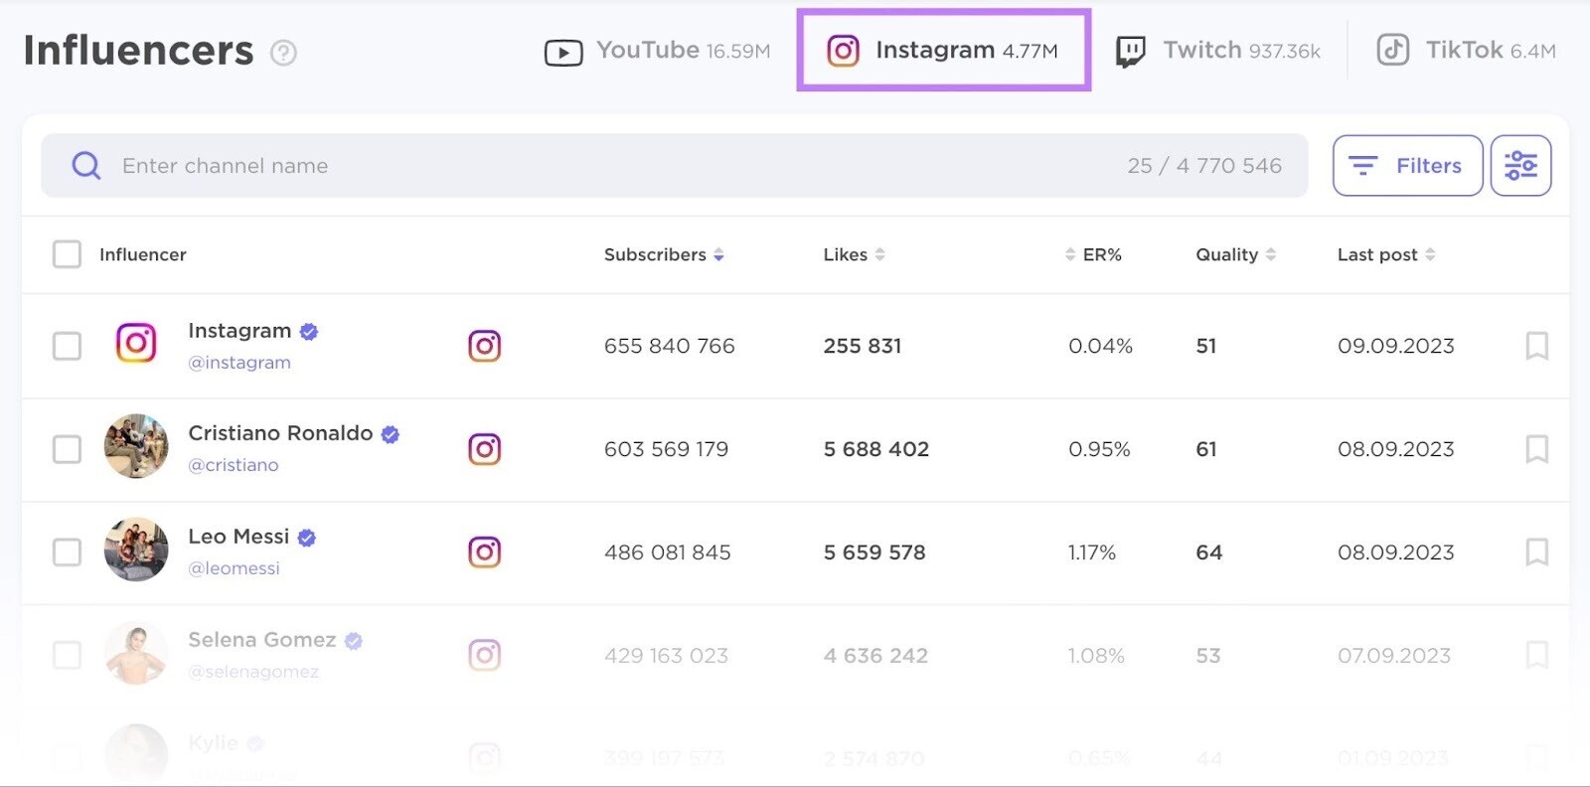1590x787 pixels.
Task: Click the TikTok logo icon in tab bar
Action: pos(1392,50)
